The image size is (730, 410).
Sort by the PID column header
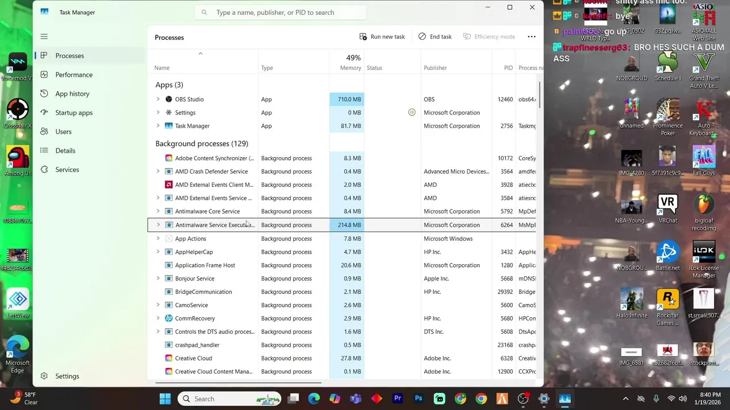point(504,62)
